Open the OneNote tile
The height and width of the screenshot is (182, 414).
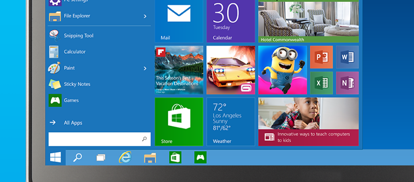pos(347,83)
